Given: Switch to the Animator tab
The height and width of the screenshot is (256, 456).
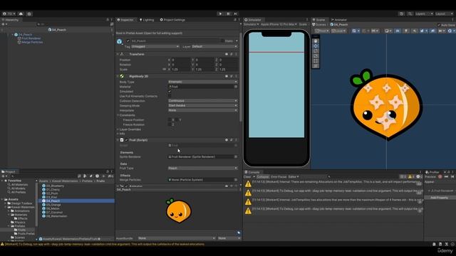Looking at the screenshot, I should coord(339,20).
